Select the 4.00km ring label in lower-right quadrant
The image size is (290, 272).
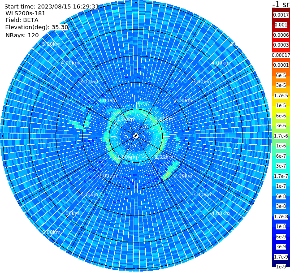tap(221, 213)
